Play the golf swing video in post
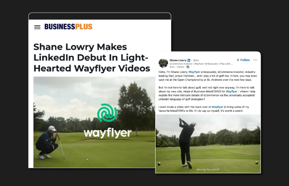The image size is (289, 186). coord(208,144)
